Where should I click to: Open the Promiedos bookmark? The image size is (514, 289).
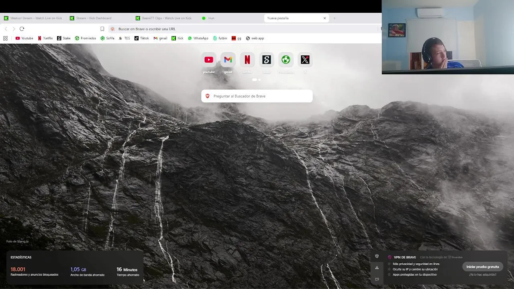point(86,38)
